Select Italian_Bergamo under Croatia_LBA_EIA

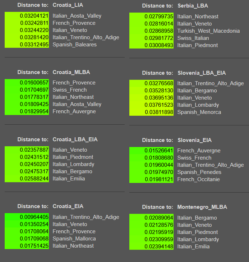(72, 171)
